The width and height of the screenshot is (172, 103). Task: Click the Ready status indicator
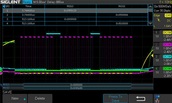click(27, 2)
